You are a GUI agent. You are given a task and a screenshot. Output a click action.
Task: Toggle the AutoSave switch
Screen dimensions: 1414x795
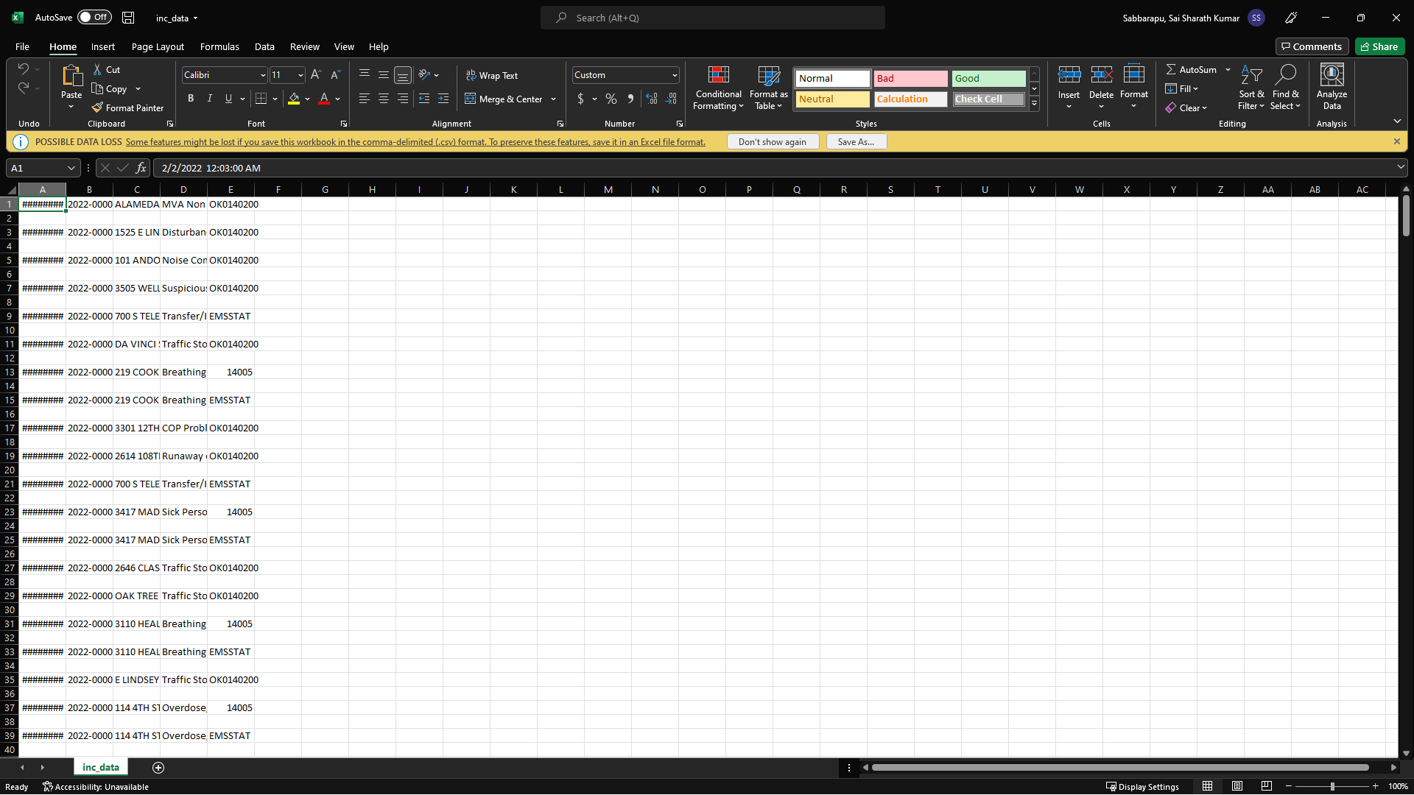pyautogui.click(x=94, y=17)
